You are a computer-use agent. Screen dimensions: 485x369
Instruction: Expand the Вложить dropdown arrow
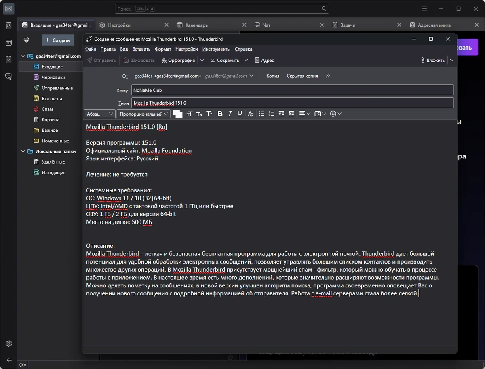coord(452,60)
